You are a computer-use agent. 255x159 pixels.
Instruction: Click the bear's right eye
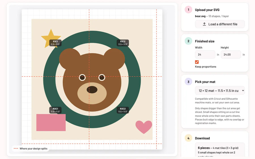pyautogui.click(x=102, y=77)
